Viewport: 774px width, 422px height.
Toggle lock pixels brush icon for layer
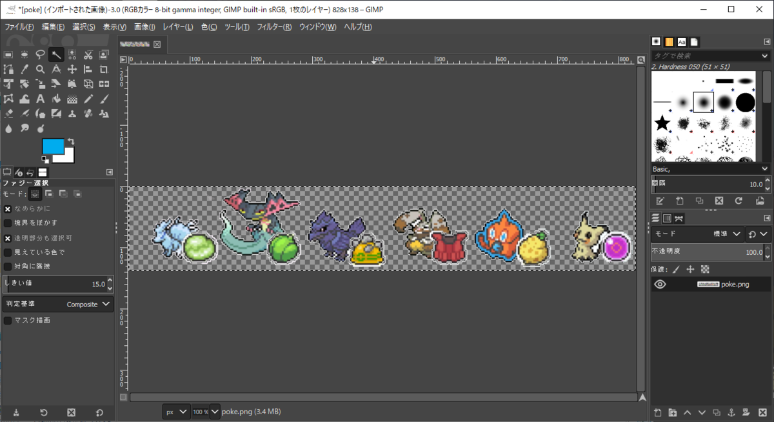pyautogui.click(x=676, y=269)
